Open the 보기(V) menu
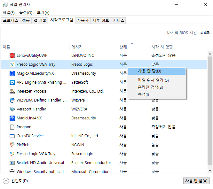Screen dimensions: 213x189 pyautogui.click(x=43, y=12)
